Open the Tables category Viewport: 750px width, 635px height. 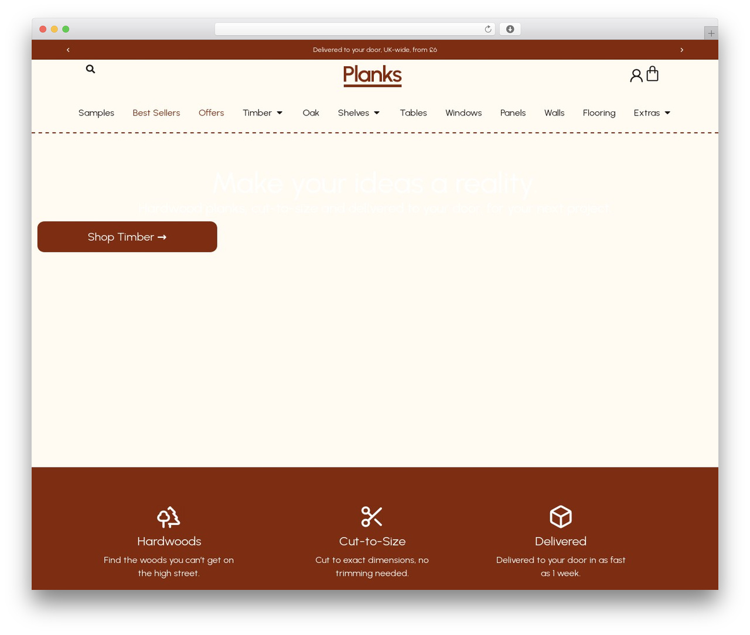click(x=414, y=113)
